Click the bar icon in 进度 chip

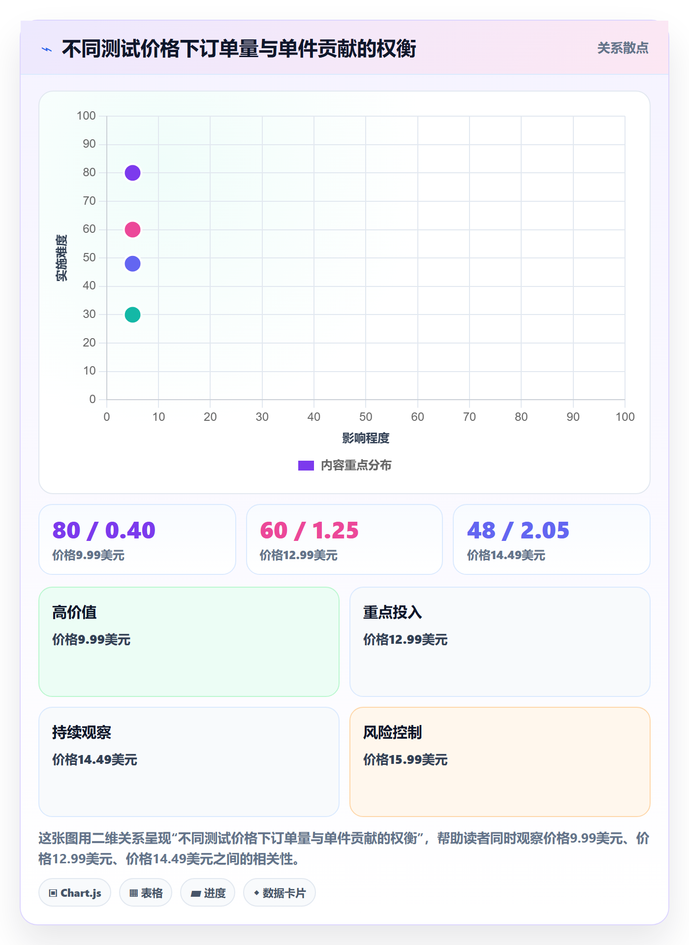[196, 894]
